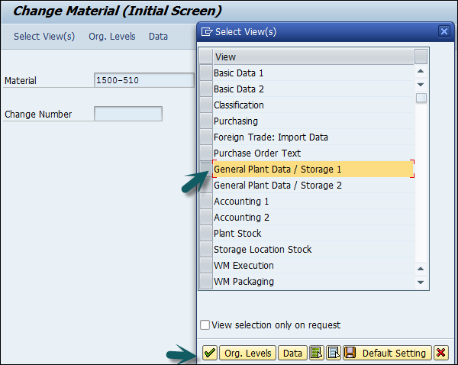Viewport: 458px width, 365px height.
Task: Click the Data button in the dialog
Action: tap(292, 353)
